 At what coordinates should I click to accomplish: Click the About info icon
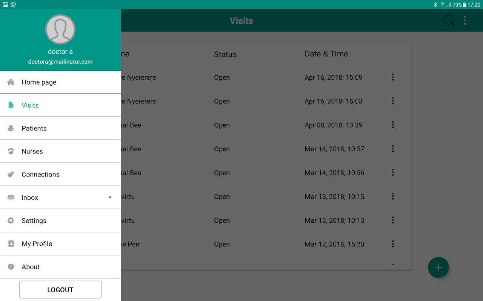tap(11, 266)
